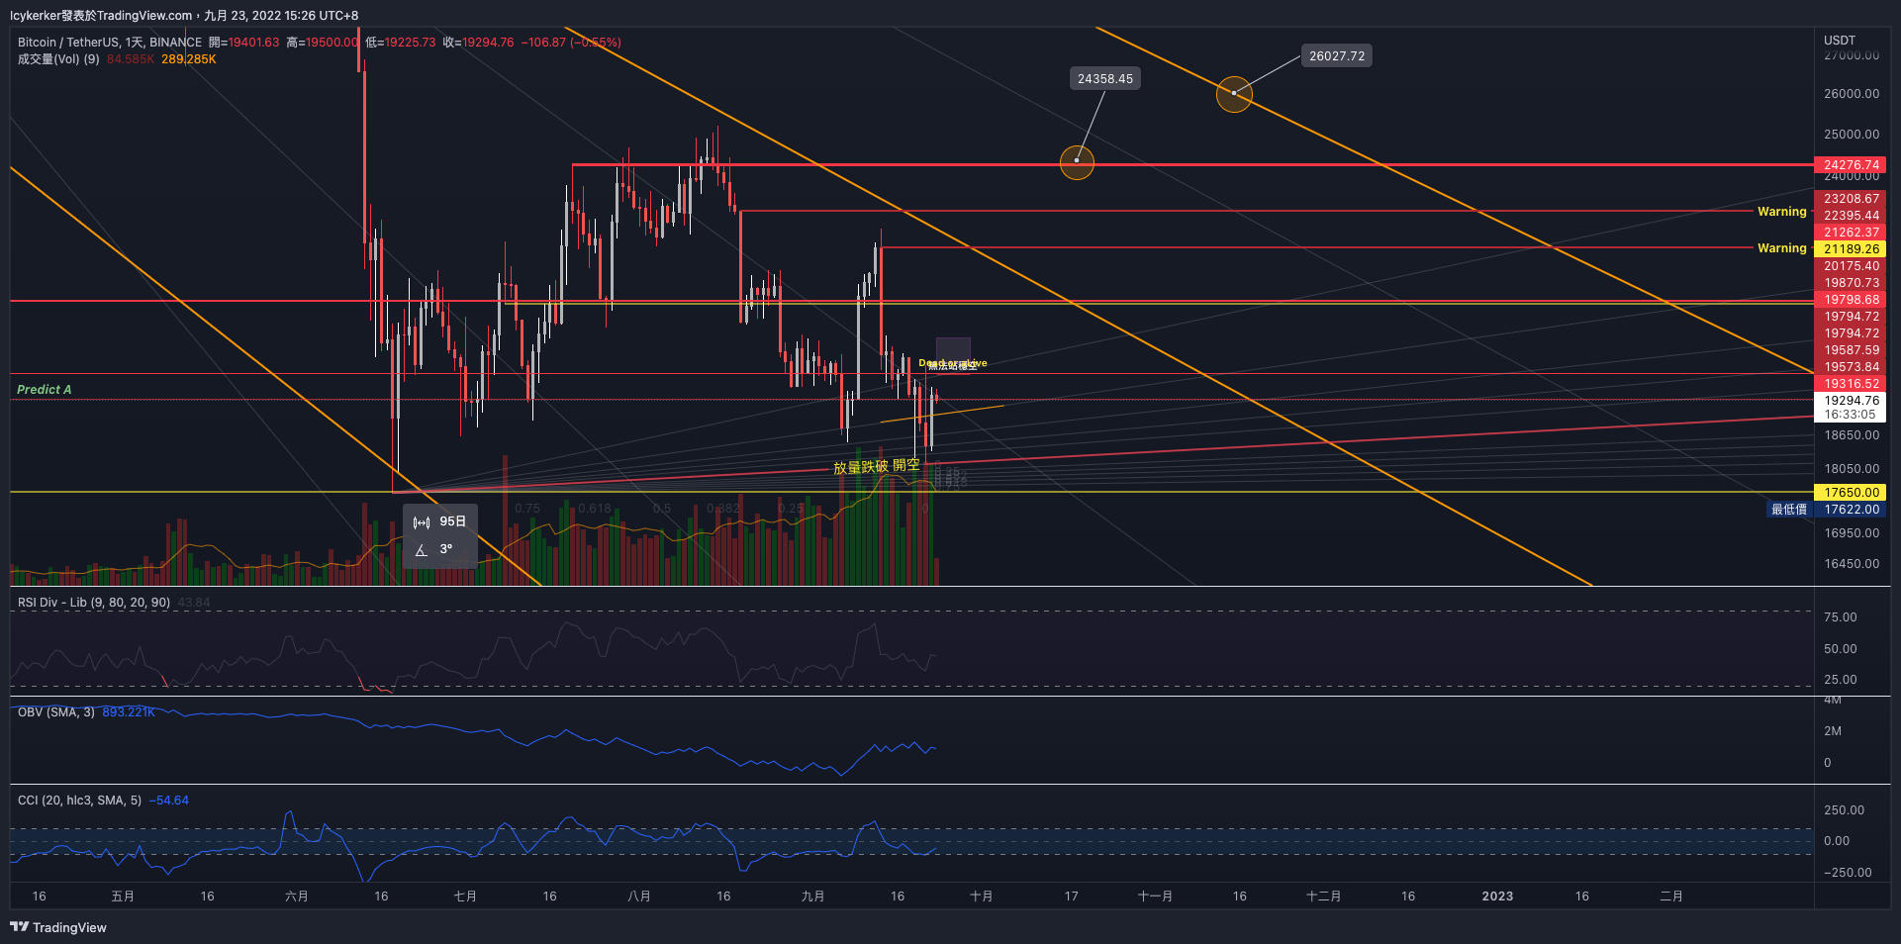Click the 十月 label on the time axis

pos(981,897)
